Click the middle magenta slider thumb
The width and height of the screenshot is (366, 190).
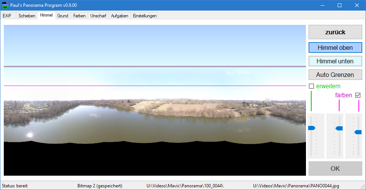tap(339, 128)
